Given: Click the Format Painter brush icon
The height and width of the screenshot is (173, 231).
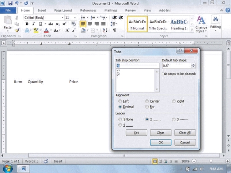Looking at the screenshot, I should coord(17,30).
